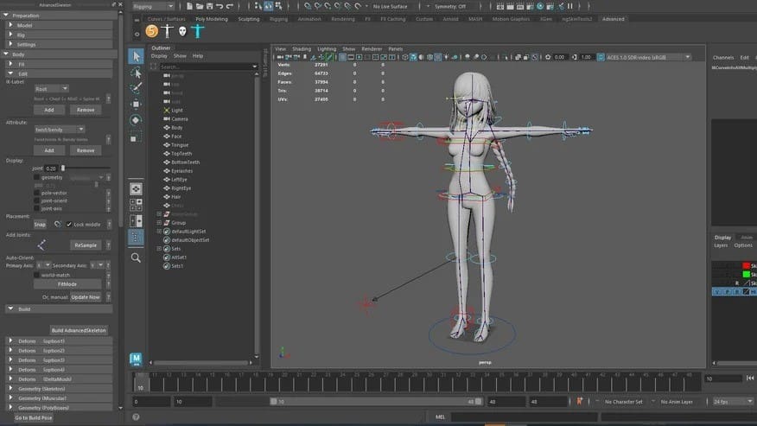Click the orange number 5 shelf icon
This screenshot has height=426, width=757.
(x=152, y=32)
